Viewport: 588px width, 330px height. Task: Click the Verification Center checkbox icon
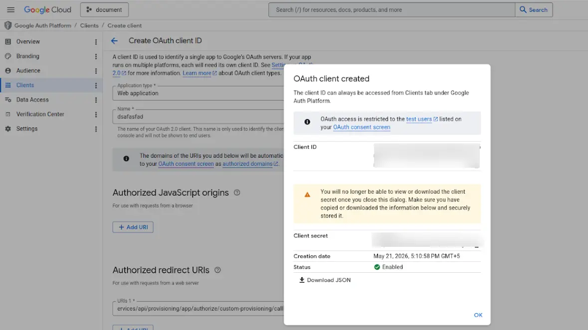pyautogui.click(x=8, y=114)
